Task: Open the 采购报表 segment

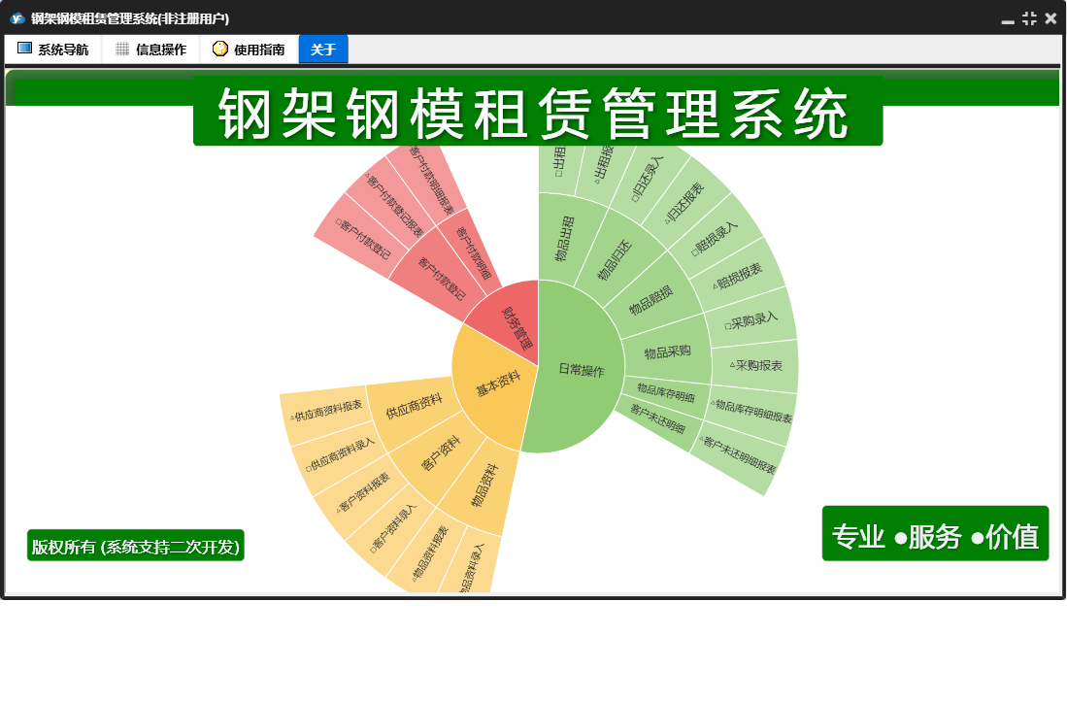Action: pos(755,365)
